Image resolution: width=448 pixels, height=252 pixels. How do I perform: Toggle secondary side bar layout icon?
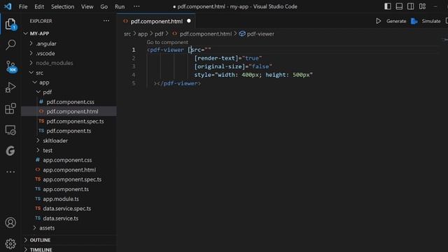point(411,6)
